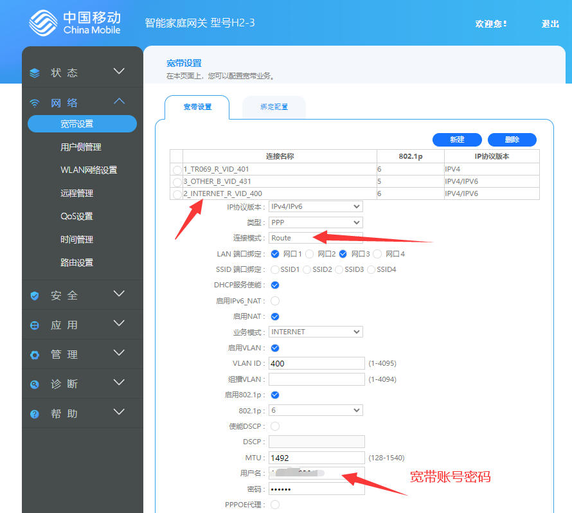
Task: Click the 新建 button
Action: point(457,139)
